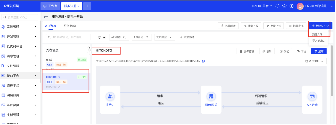Click the blue 发布 button
336x125 pixels.
319,51
